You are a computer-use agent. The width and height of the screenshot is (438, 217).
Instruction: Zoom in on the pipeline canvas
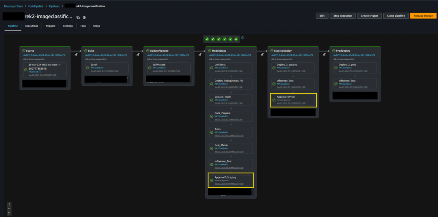(x=9, y=204)
